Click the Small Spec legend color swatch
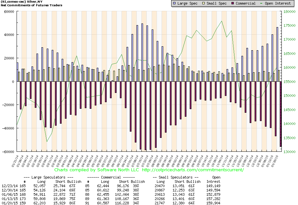The width and height of the screenshot is (298, 205). pos(203,3)
